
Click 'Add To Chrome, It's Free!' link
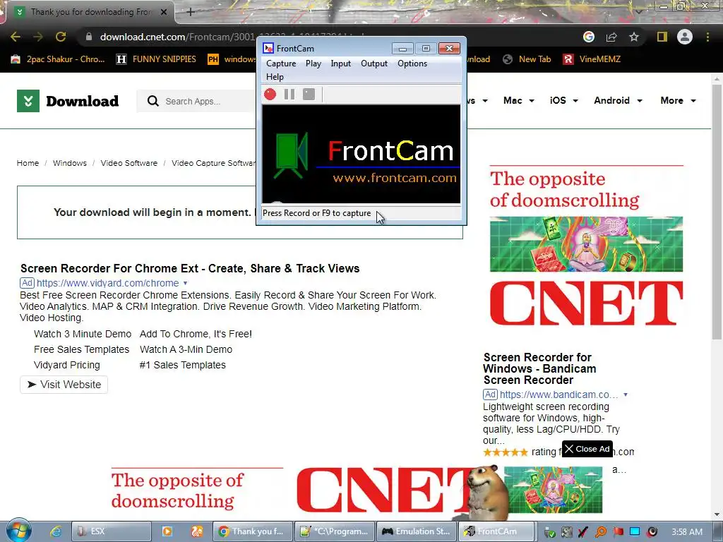[196, 334]
